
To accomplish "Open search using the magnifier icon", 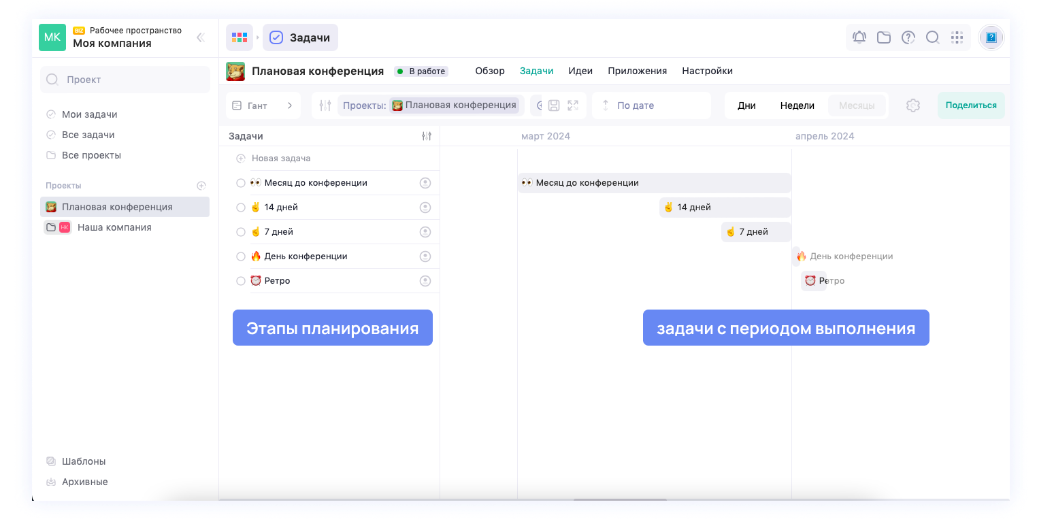I will (932, 37).
